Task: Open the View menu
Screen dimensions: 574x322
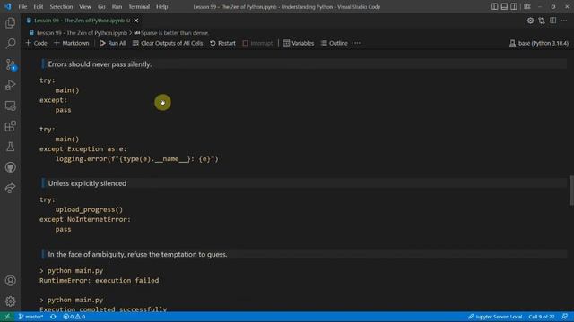Action: [85, 6]
